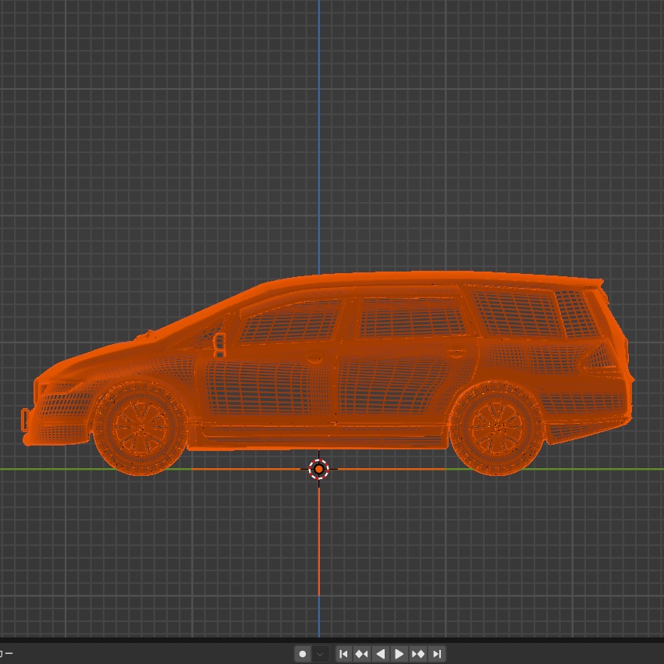Skip to the previous keyframe

pyautogui.click(x=362, y=654)
